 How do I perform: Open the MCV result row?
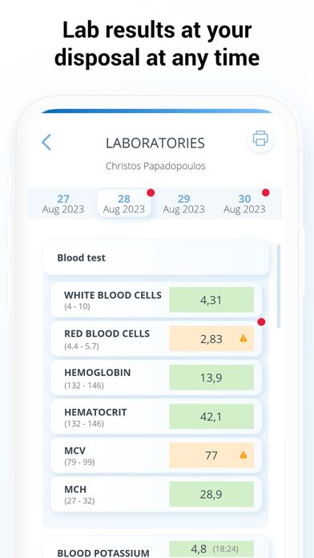156,455
